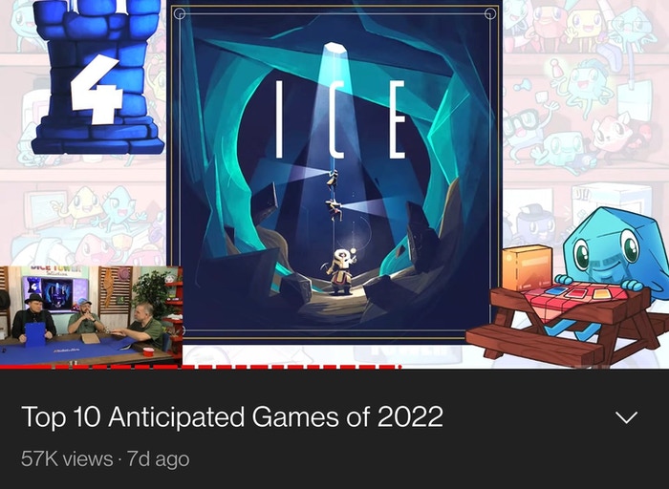The height and width of the screenshot is (489, 669).
Task: Click the playing cards on the picnic table
Action: [x=575, y=293]
